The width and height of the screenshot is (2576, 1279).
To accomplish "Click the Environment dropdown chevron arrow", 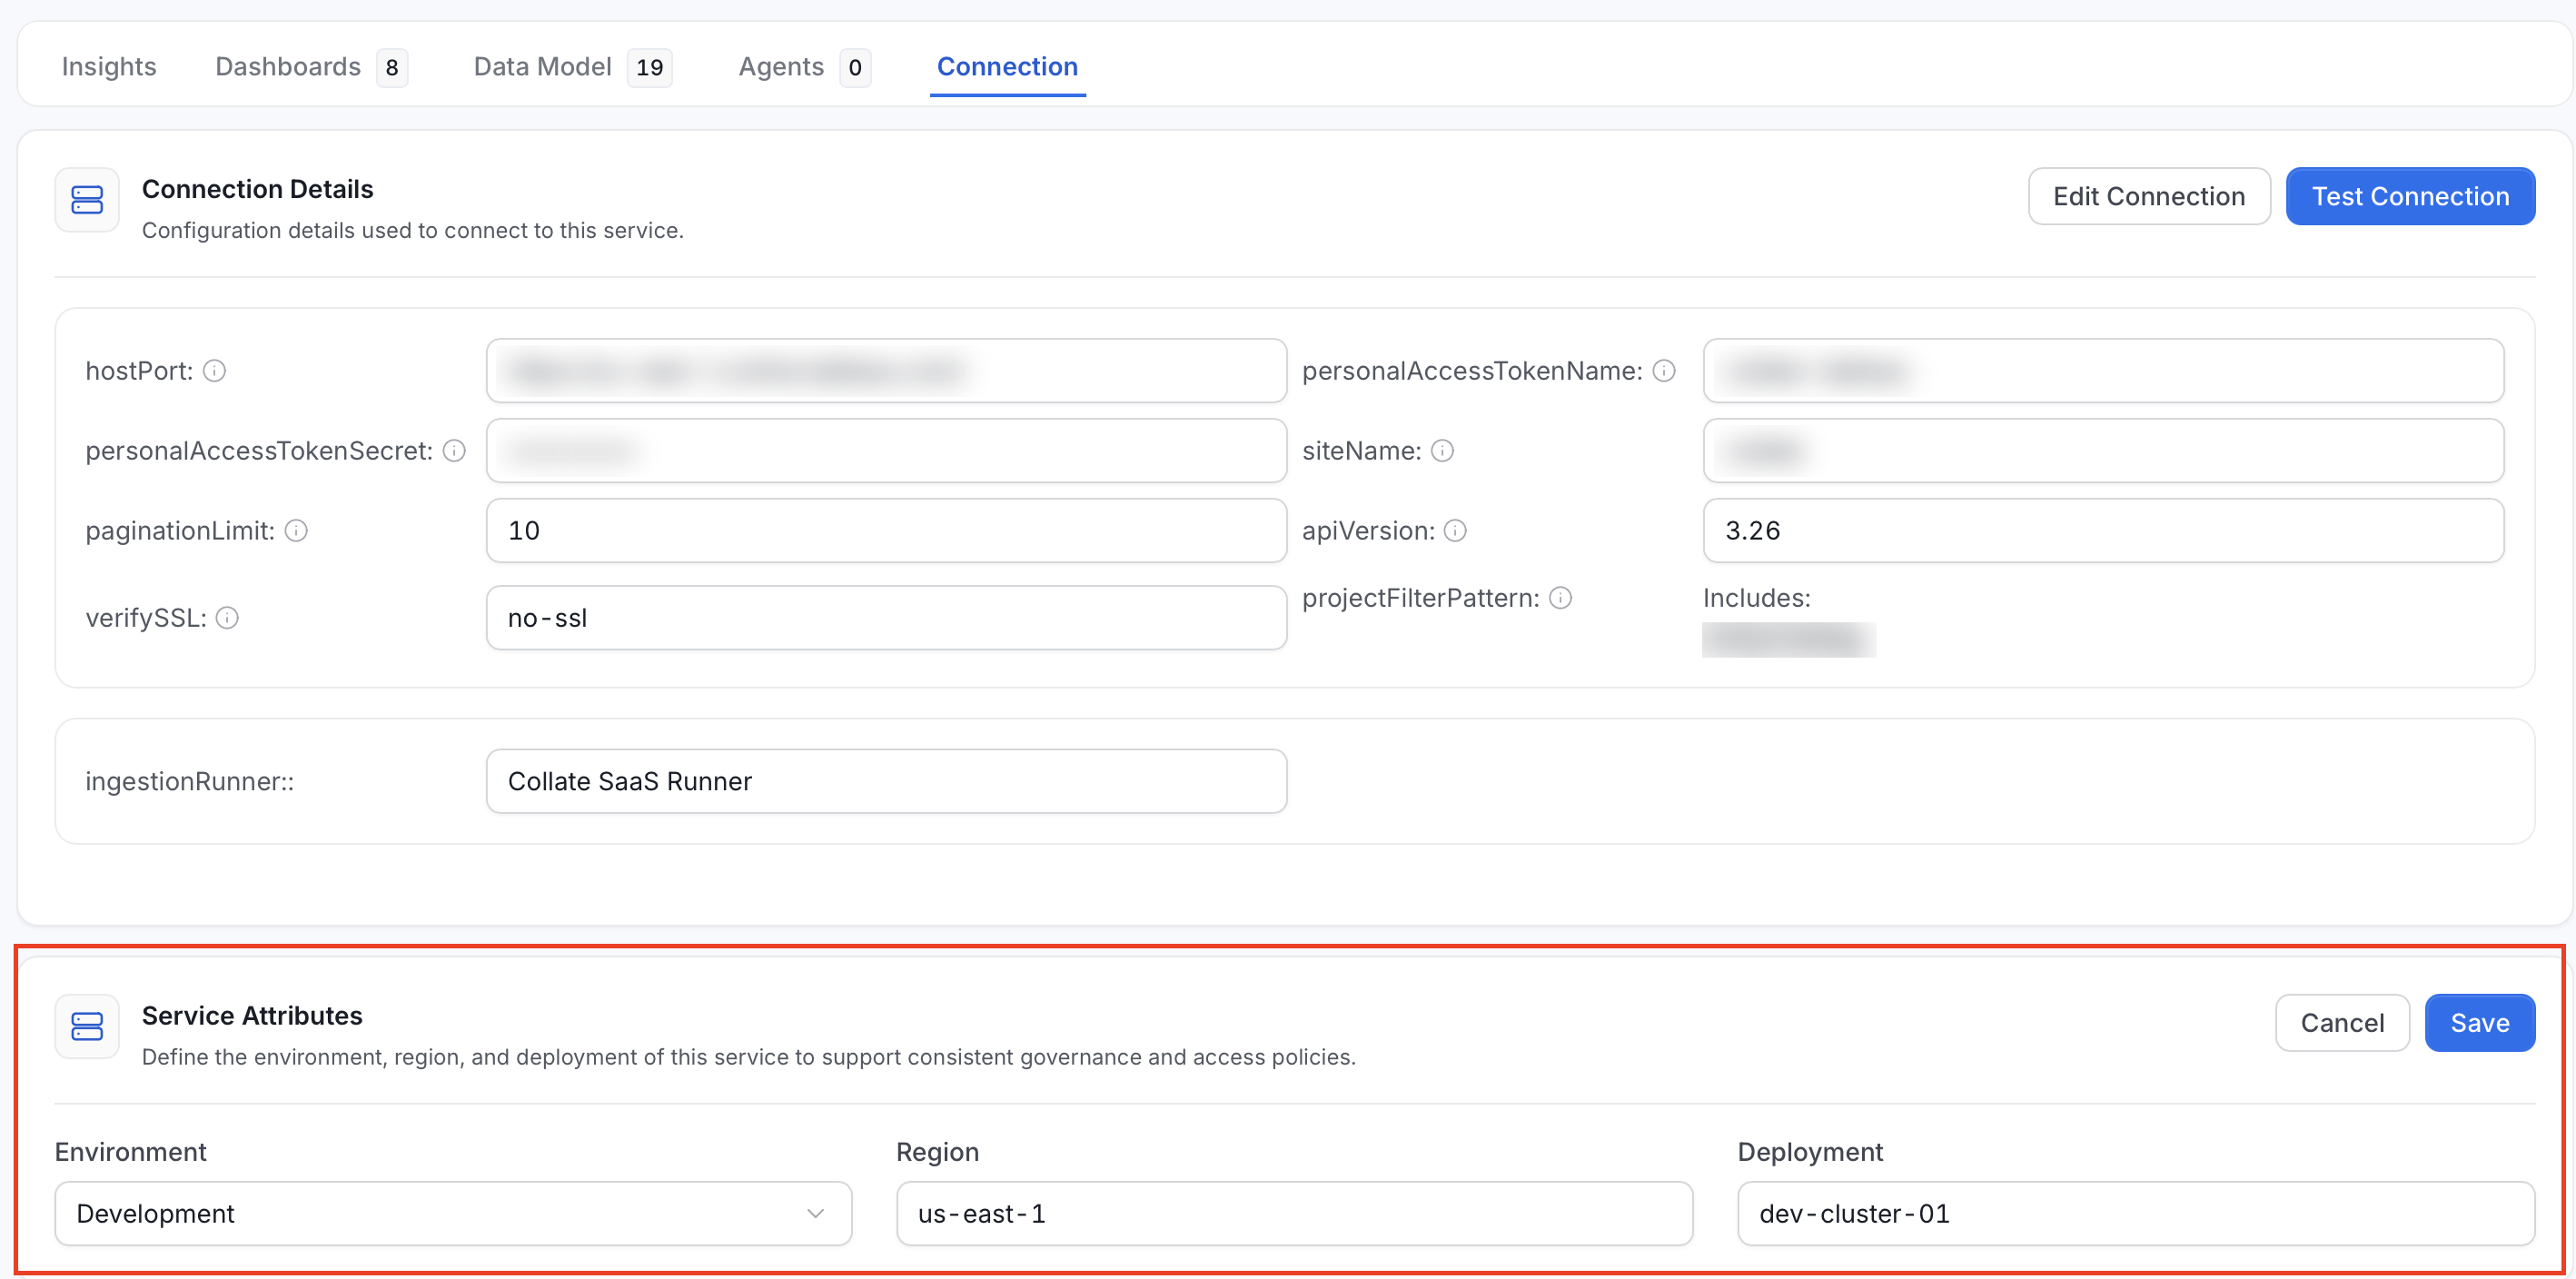I will click(815, 1213).
